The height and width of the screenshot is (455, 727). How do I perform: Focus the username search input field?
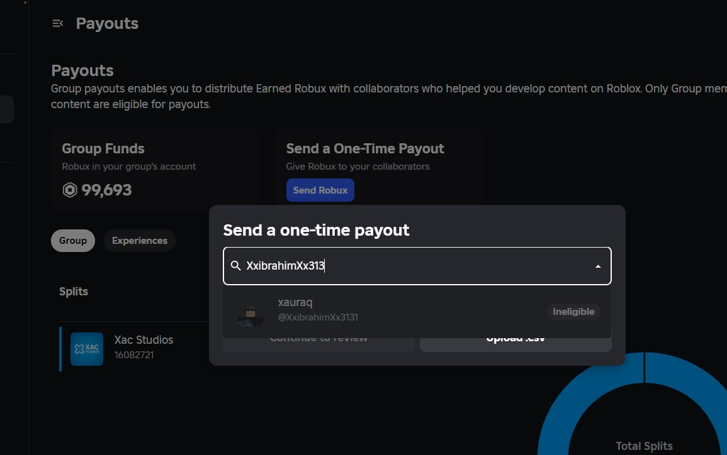(x=417, y=266)
